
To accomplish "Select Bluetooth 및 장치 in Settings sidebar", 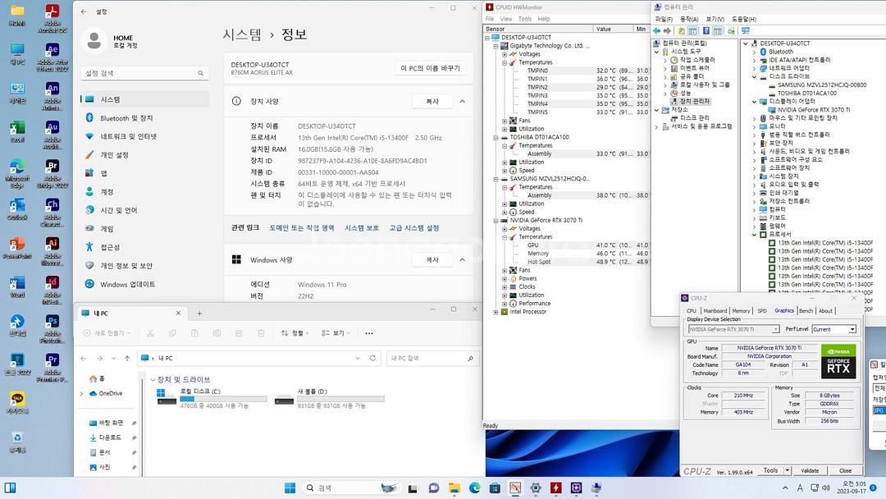I will click(146, 117).
